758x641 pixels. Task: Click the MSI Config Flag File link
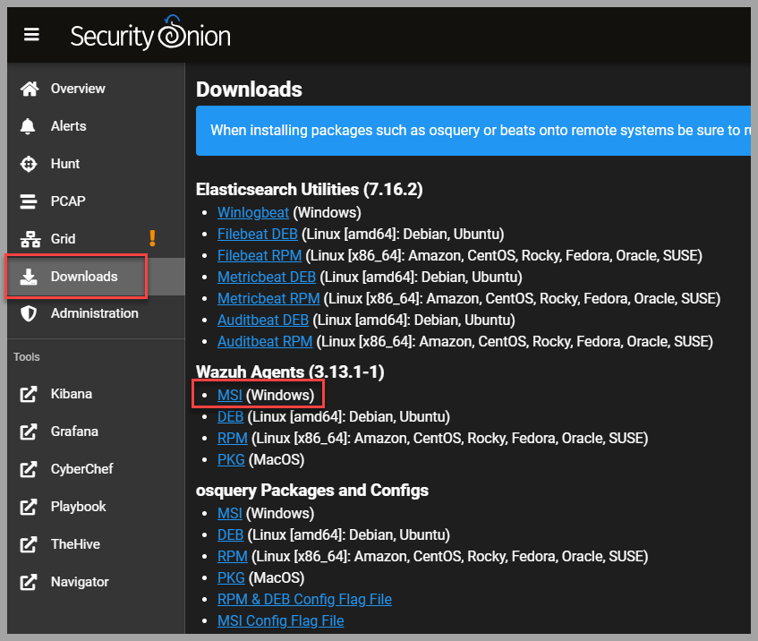click(x=280, y=620)
